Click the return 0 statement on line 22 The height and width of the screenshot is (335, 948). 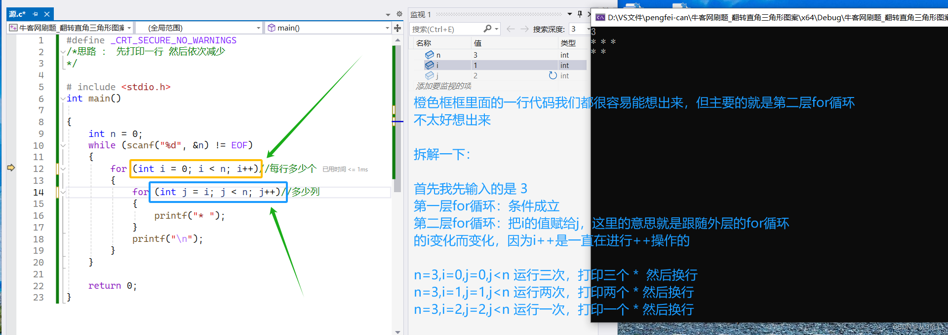113,286
